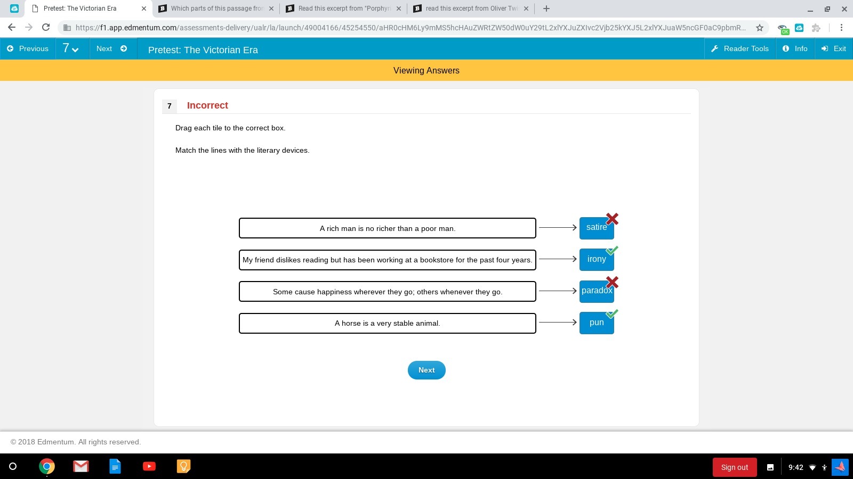The width and height of the screenshot is (853, 479).
Task: Close the Porphyria excerpt tab
Action: (399, 9)
